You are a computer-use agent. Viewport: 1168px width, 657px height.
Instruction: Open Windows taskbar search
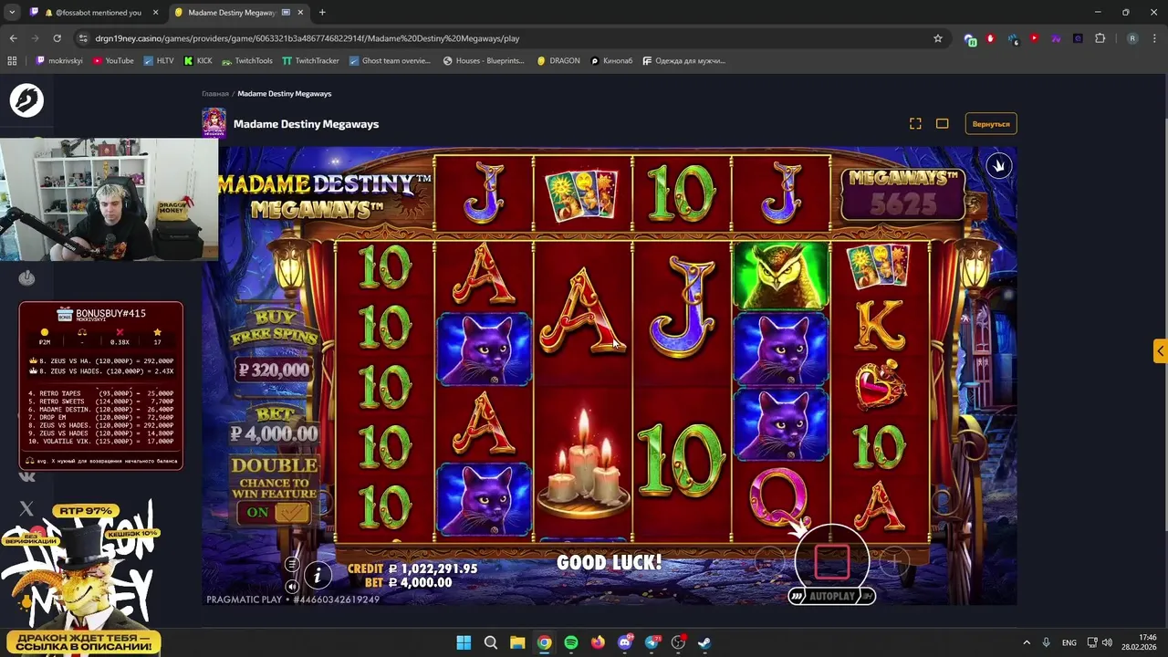(490, 642)
